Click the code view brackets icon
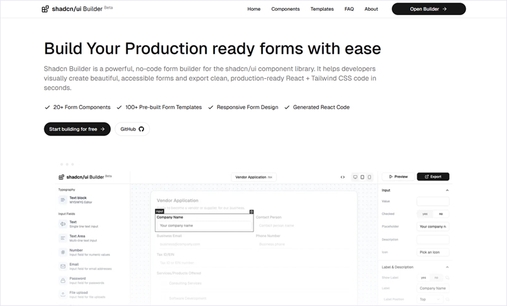 click(343, 177)
